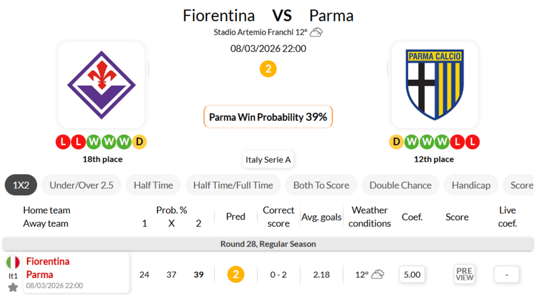Click weather cloud icon in table row
Viewport: 538px width, 295px height.
(378, 275)
